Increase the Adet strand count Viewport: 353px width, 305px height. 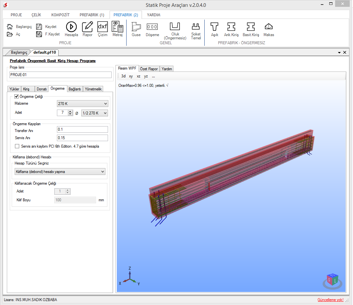(x=71, y=111)
